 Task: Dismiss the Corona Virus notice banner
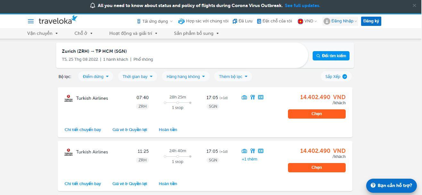414,5
